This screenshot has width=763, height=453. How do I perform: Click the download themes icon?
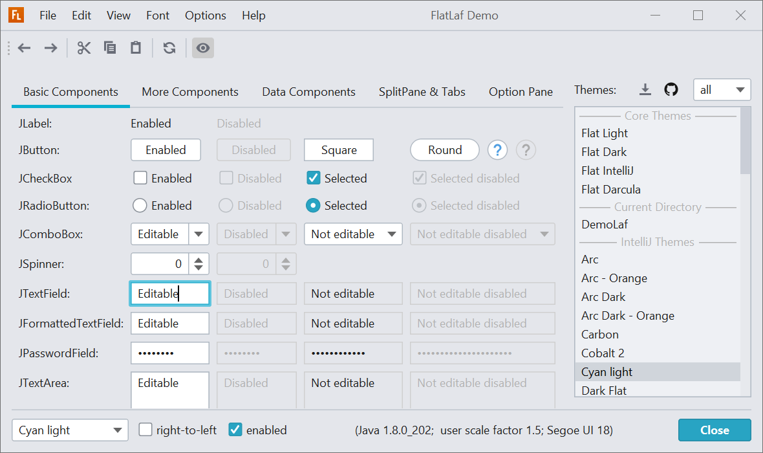(645, 90)
